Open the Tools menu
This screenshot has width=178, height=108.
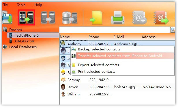click(x=21, y=5)
